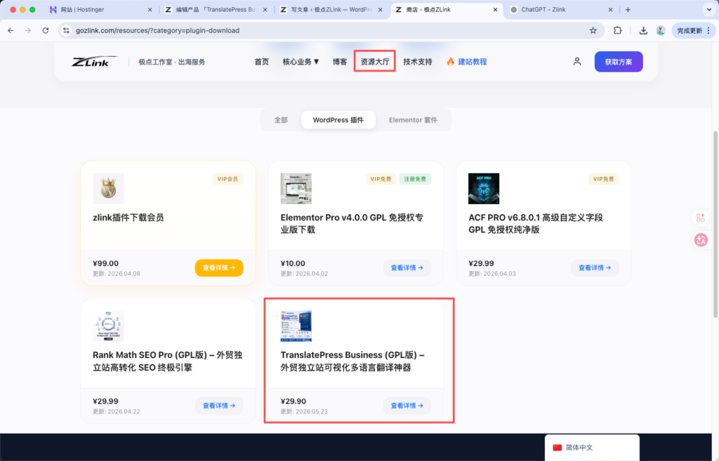
Task: Close the ChatGPT - Zlink tab
Action: 610,10
